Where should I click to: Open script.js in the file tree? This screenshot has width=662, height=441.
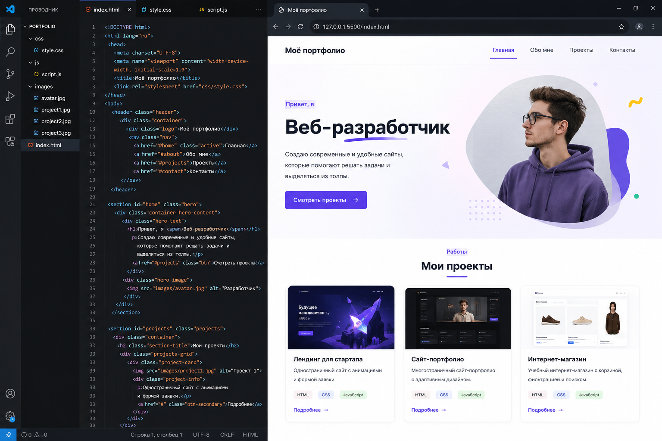[x=50, y=74]
